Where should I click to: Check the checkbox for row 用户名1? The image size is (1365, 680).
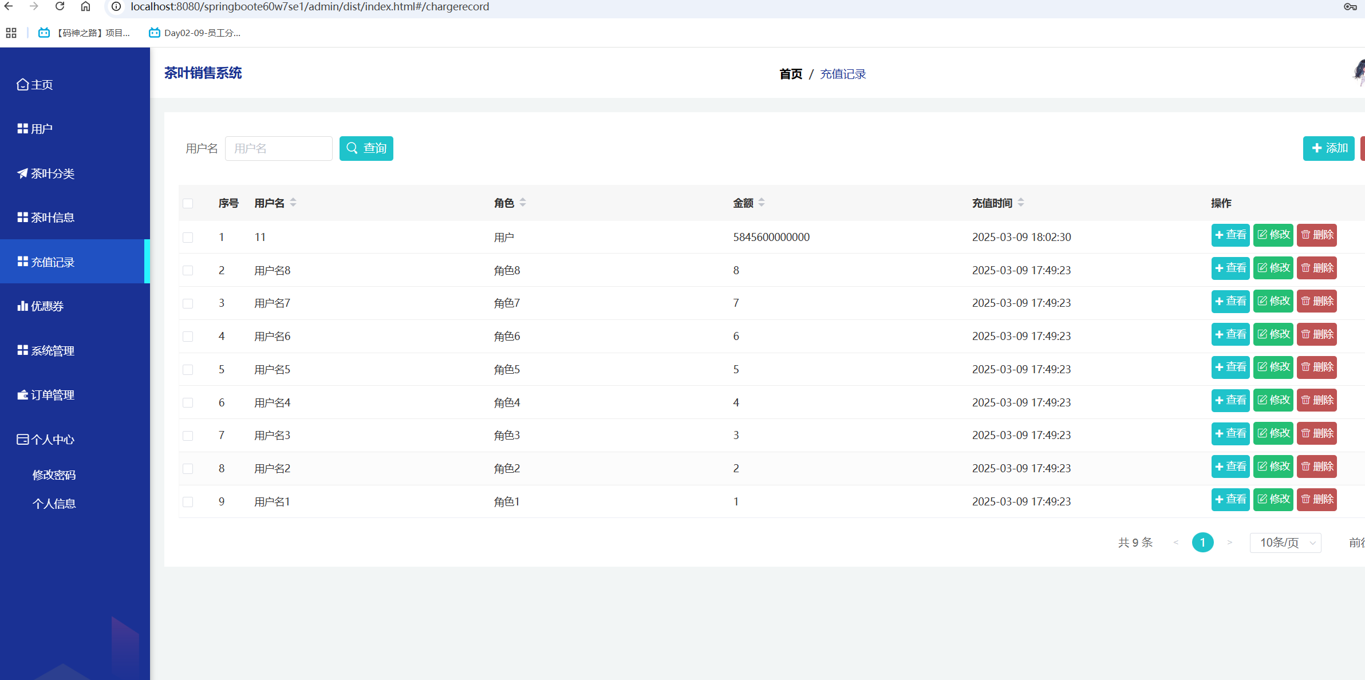[x=188, y=502]
